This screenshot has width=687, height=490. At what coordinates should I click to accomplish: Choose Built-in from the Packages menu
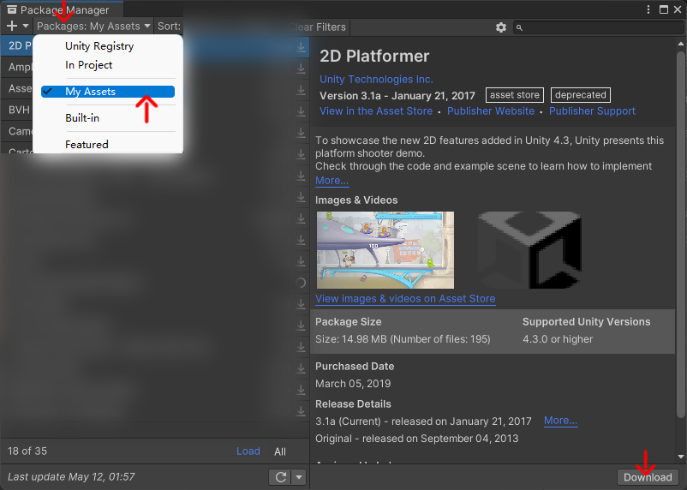(82, 118)
